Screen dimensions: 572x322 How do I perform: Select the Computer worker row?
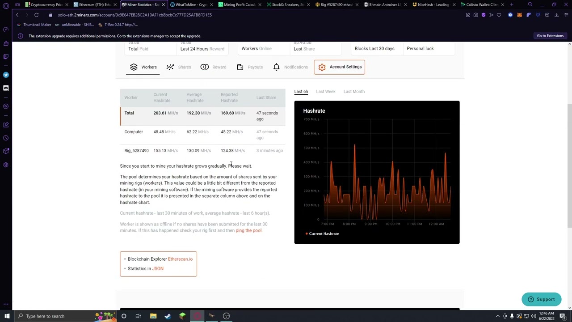pyautogui.click(x=202, y=135)
